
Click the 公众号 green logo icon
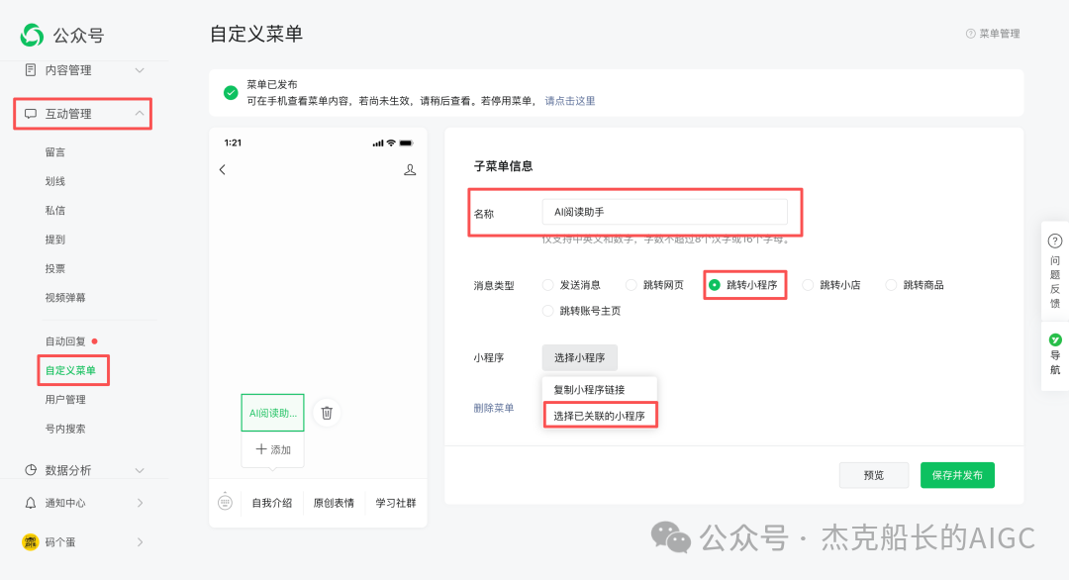tap(32, 35)
